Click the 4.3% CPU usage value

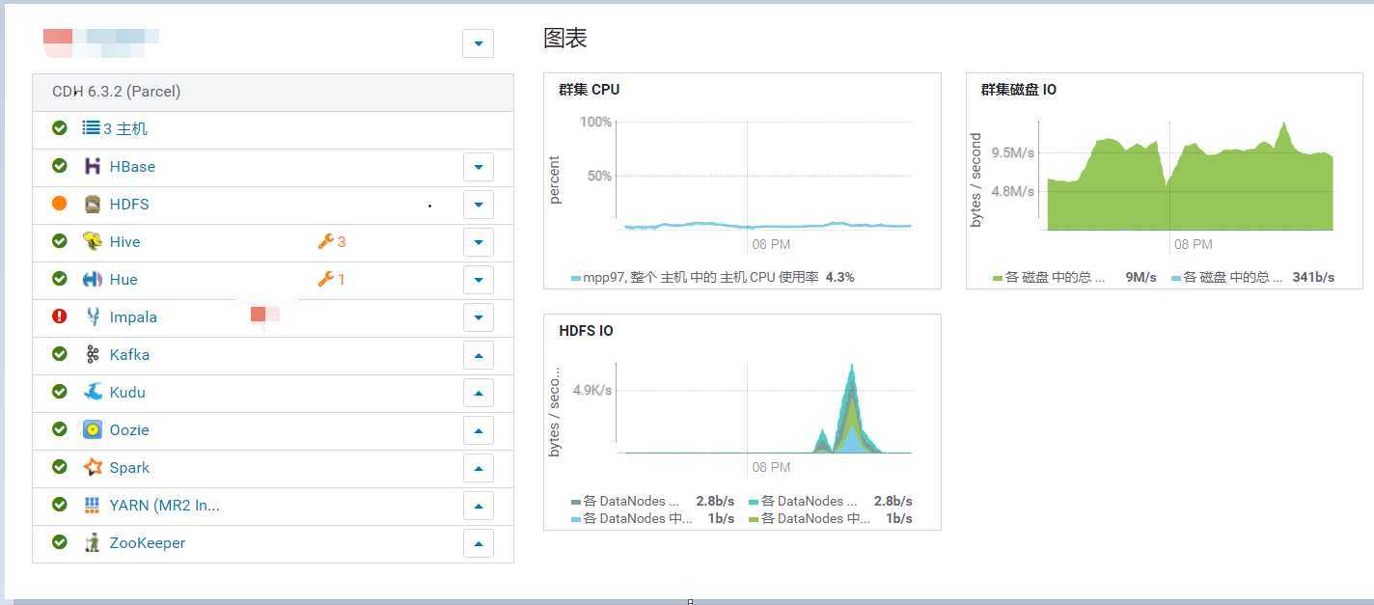(839, 277)
